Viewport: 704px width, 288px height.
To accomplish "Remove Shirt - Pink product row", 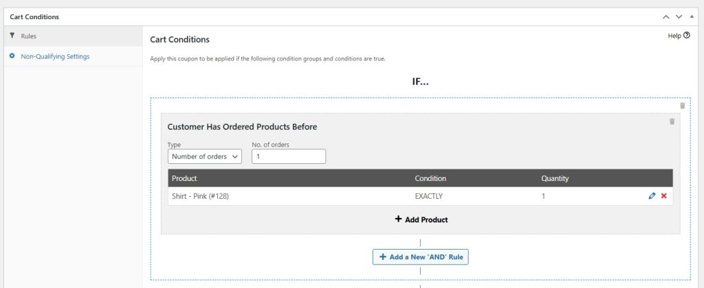I will click(663, 195).
